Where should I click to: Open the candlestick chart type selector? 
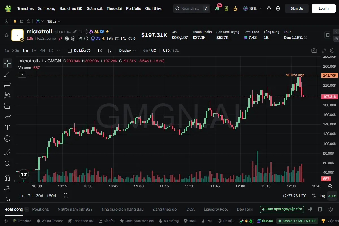click(100, 51)
